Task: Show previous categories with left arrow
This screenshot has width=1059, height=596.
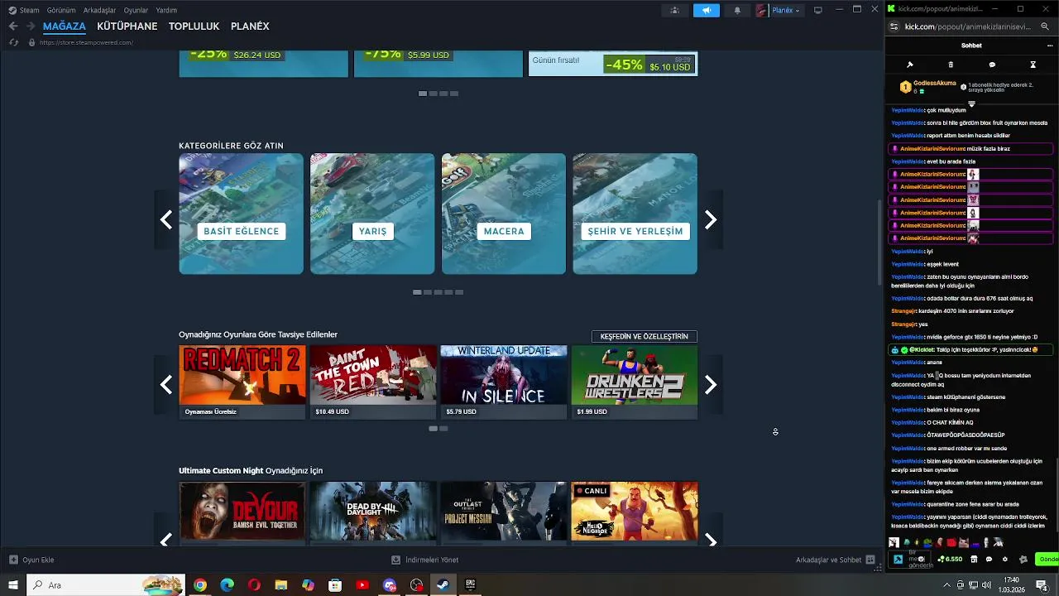Action: click(x=166, y=219)
